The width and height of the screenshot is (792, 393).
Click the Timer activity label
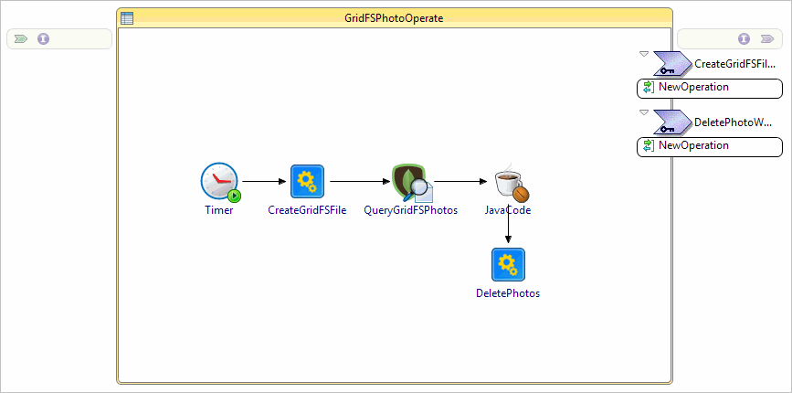(219, 210)
